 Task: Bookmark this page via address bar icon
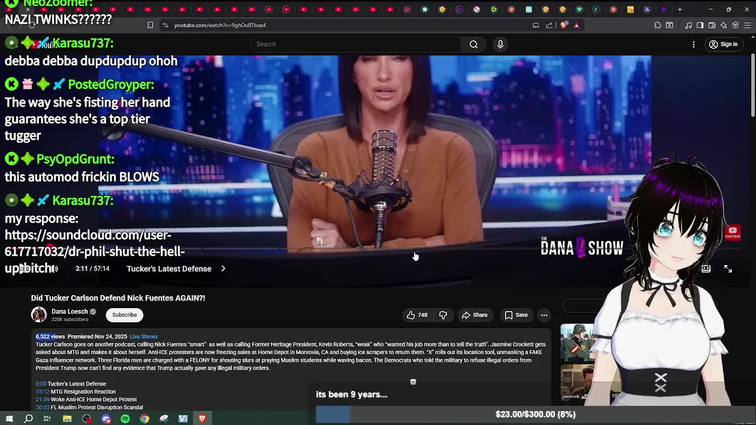point(151,25)
